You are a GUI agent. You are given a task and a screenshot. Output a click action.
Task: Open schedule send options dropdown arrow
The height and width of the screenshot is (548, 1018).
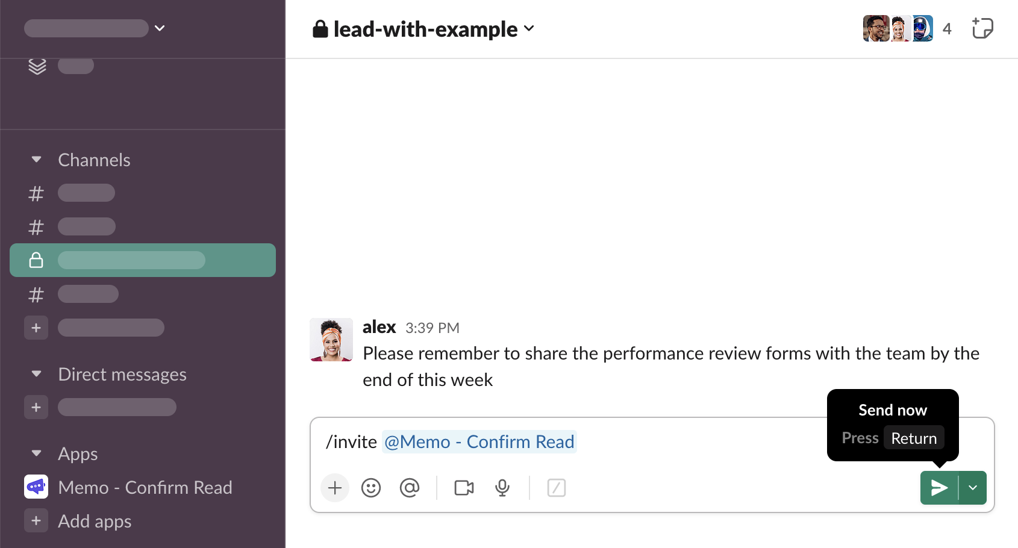click(x=973, y=488)
